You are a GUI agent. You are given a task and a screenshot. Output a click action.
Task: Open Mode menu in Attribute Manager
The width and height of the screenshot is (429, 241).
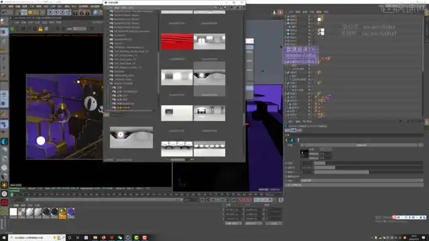tap(291, 121)
